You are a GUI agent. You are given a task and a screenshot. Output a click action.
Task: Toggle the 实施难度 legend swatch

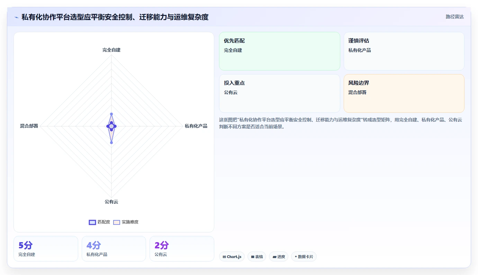117,222
